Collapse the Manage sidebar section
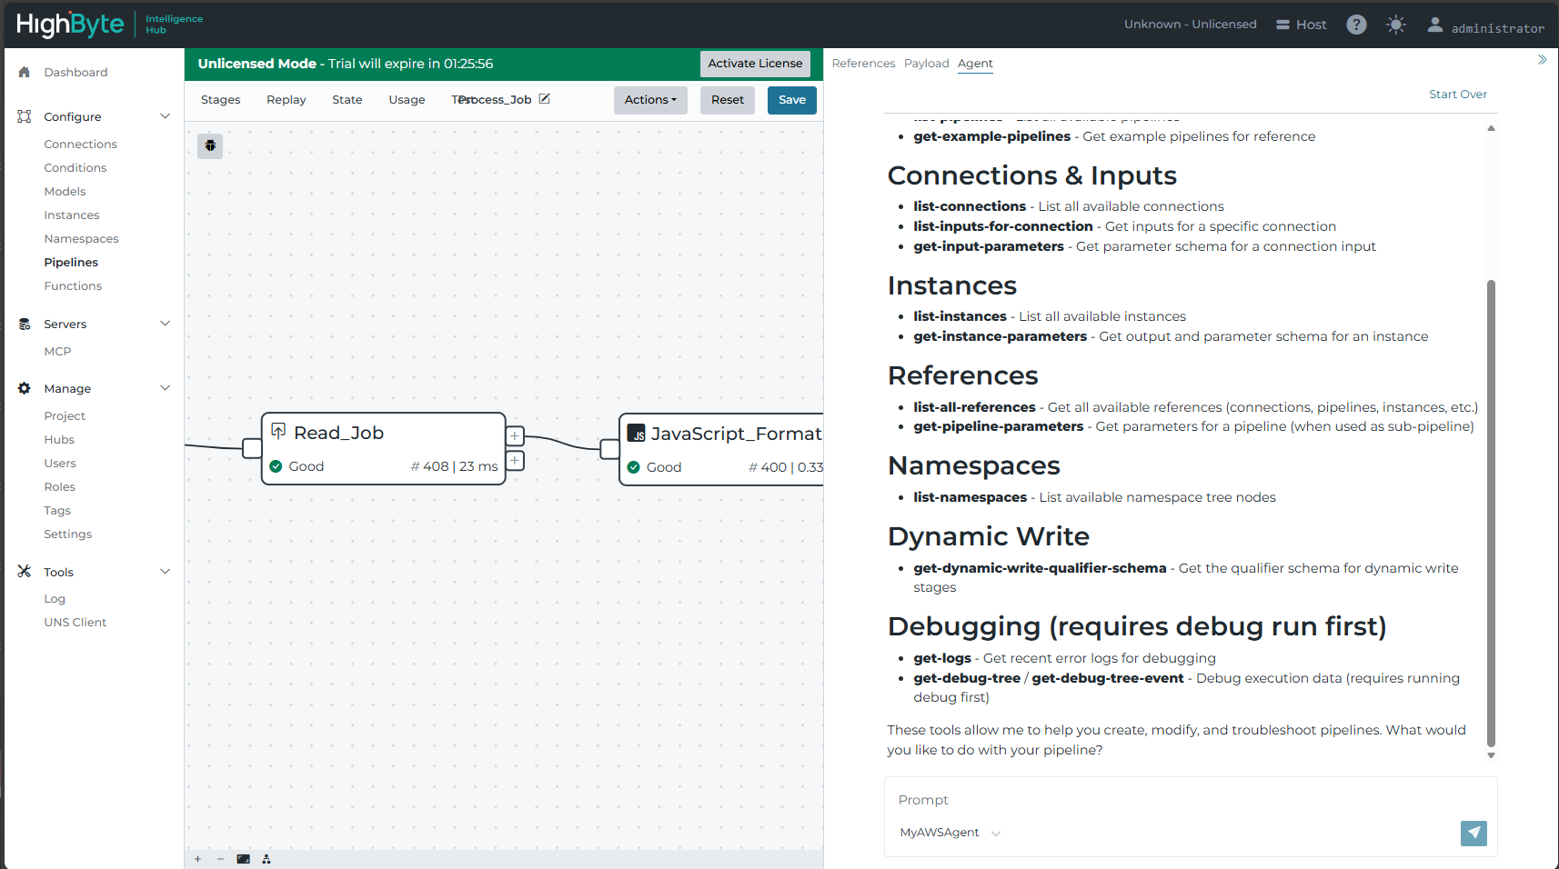The image size is (1559, 869). tap(165, 388)
